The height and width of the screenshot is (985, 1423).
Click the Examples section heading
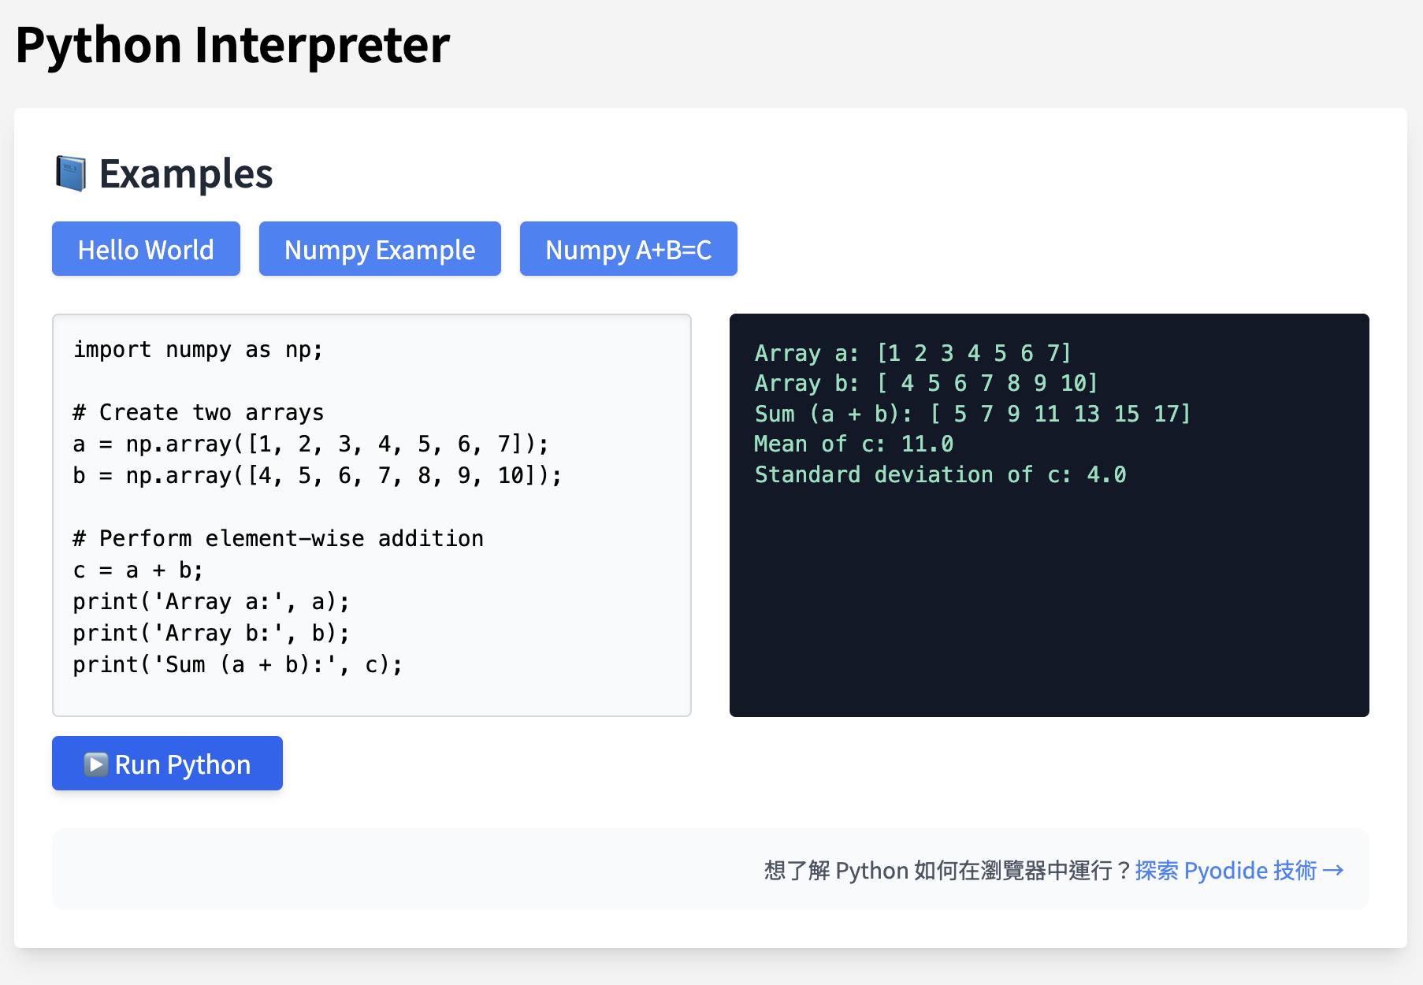186,173
